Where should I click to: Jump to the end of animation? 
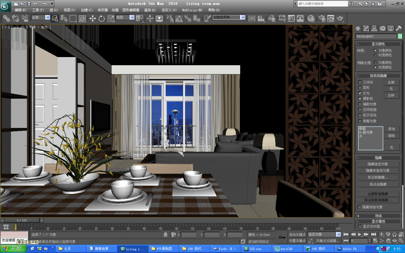pyautogui.click(x=373, y=234)
